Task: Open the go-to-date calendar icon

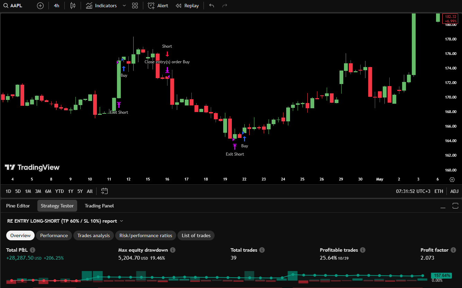Action: pyautogui.click(x=105, y=191)
